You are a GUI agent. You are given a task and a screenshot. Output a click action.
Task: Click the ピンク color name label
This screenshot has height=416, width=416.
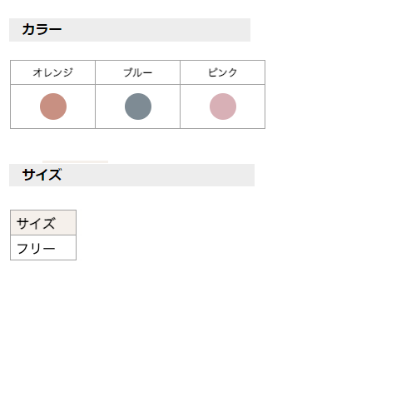pyautogui.click(x=223, y=72)
